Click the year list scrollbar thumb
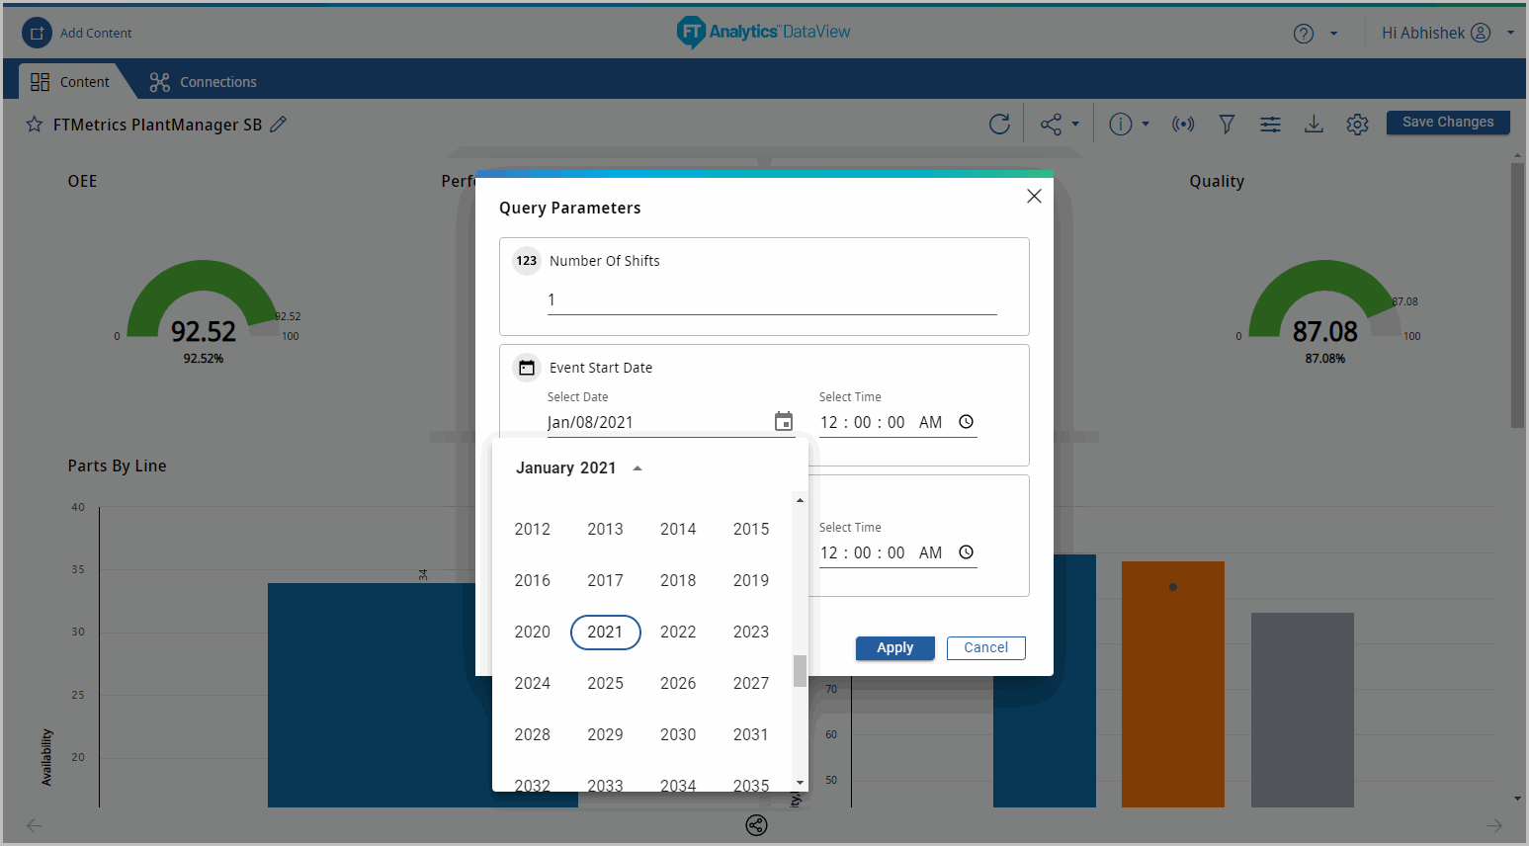 pyautogui.click(x=800, y=671)
